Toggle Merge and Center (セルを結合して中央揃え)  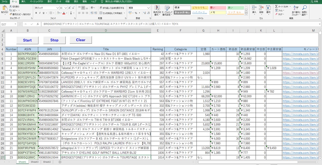point(111,13)
